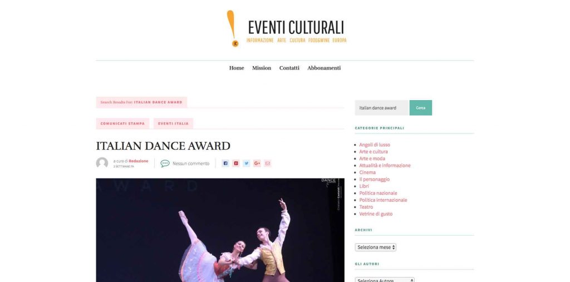The image size is (570, 282).
Task: Expand the Seleziona mese archive dropdown
Action: [376, 247]
